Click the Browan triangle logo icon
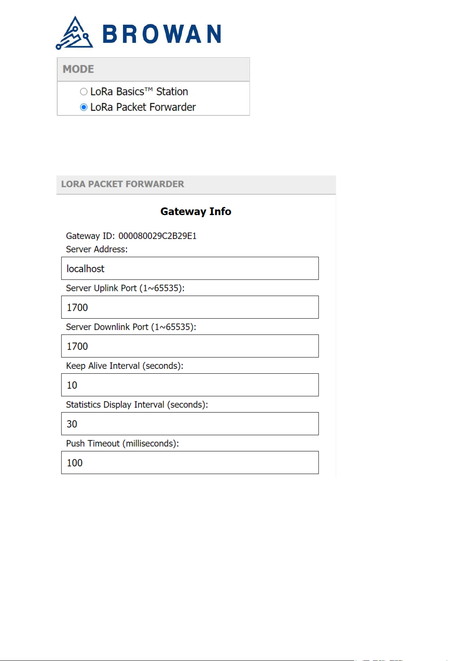This screenshot has width=467, height=661. pos(74,33)
